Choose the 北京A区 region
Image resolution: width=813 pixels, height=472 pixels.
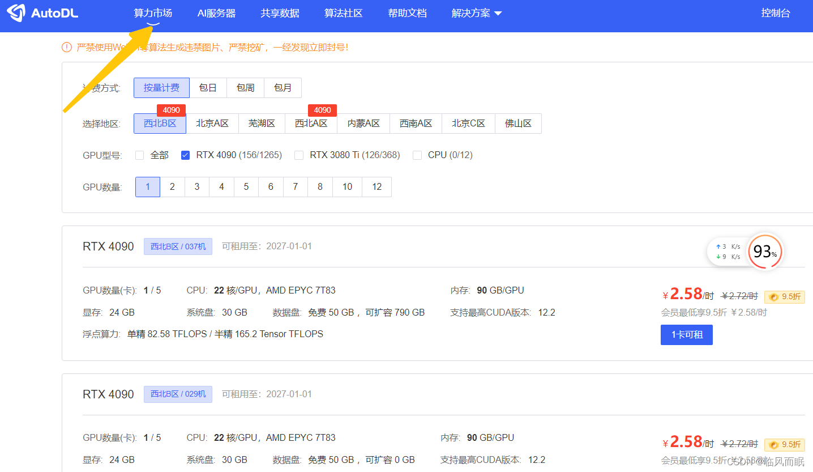click(212, 124)
